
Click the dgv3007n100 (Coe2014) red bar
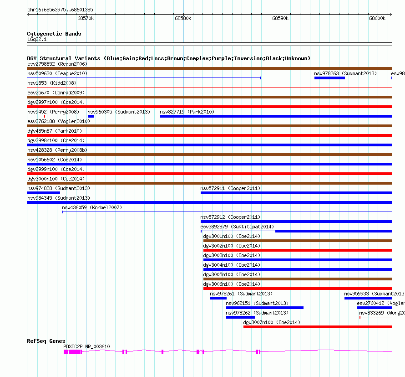click(x=318, y=327)
